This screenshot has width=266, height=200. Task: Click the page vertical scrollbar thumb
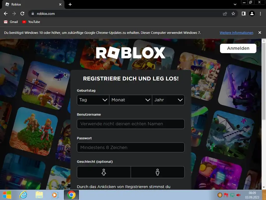pos(264,81)
